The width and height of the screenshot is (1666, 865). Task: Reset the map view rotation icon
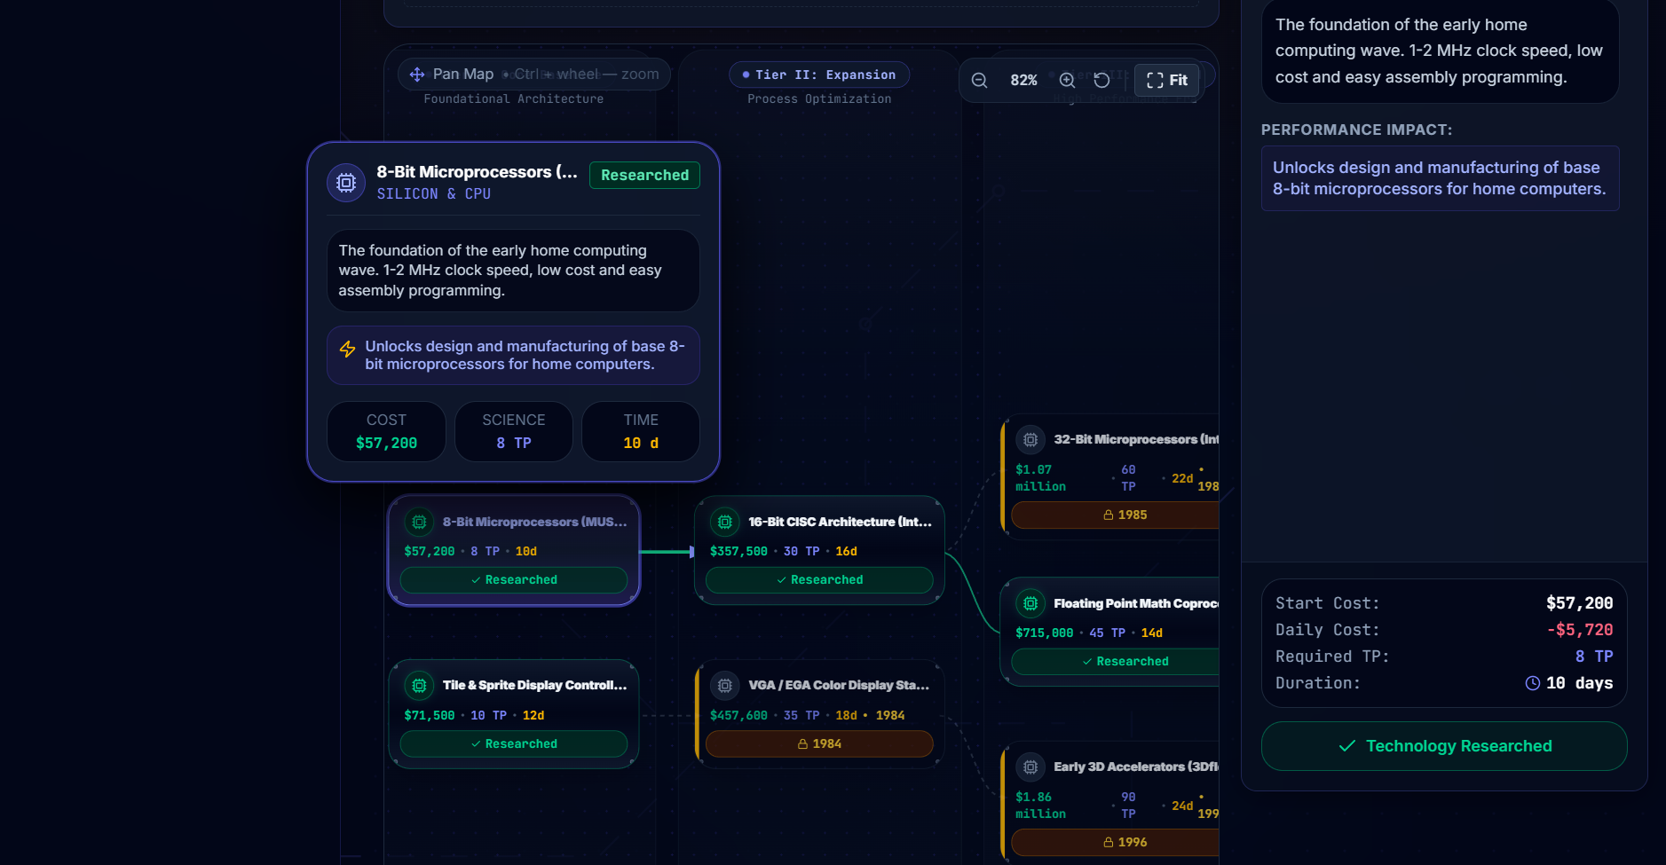pyautogui.click(x=1101, y=81)
